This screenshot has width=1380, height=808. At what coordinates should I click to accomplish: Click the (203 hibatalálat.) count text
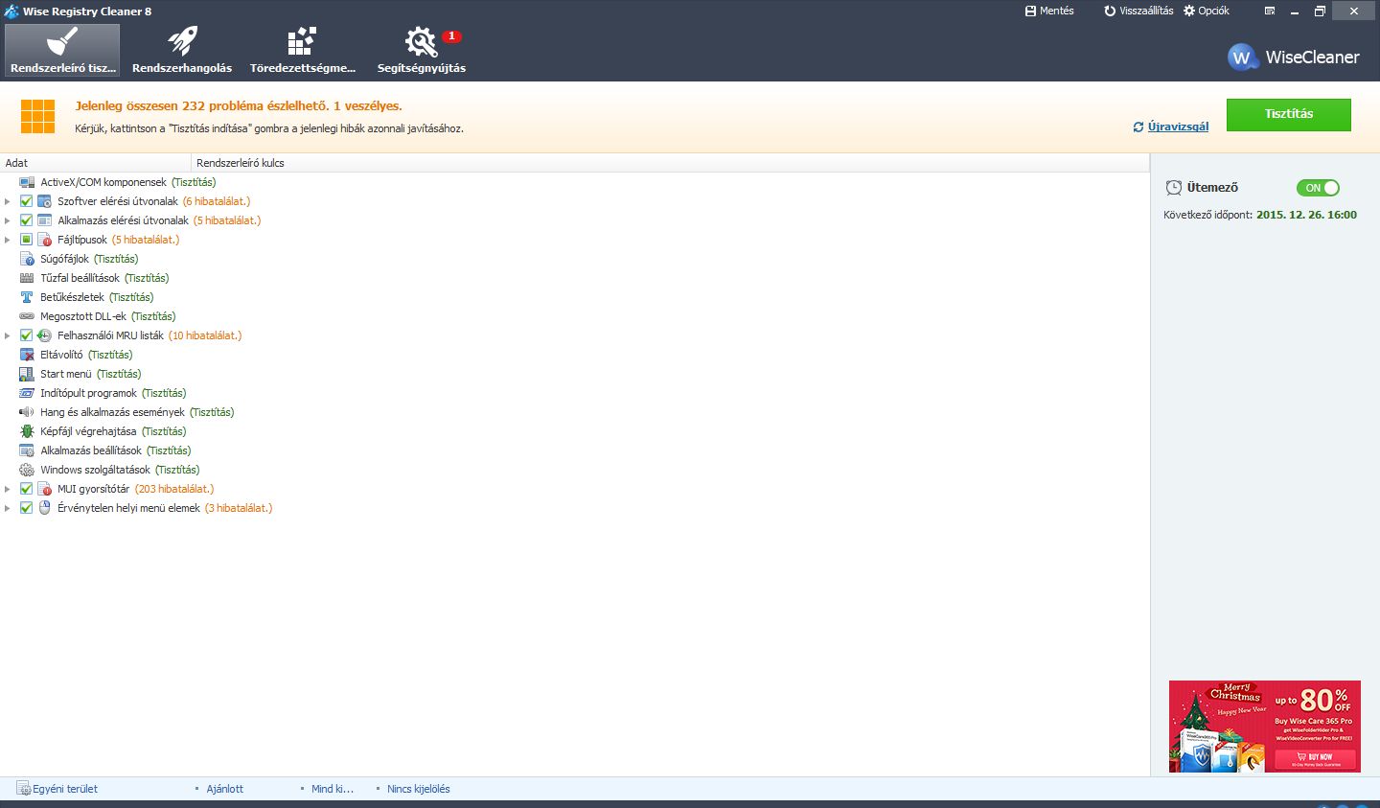coord(174,489)
